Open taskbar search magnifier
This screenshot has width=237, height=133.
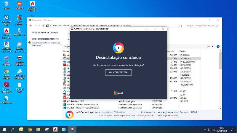(12, 129)
